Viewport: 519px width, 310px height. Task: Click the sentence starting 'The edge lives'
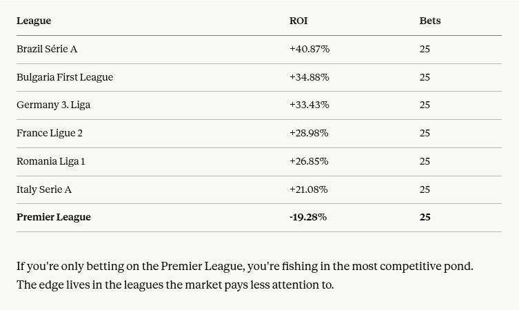click(x=175, y=285)
